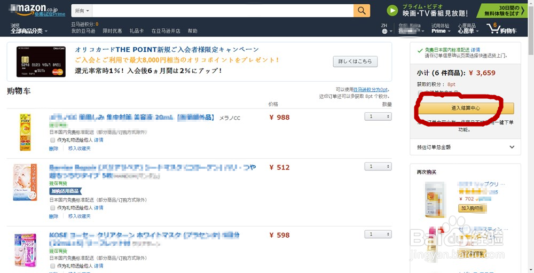Check gift option for the KOSE mask
The height and width of the screenshot is (273, 534).
point(52,266)
